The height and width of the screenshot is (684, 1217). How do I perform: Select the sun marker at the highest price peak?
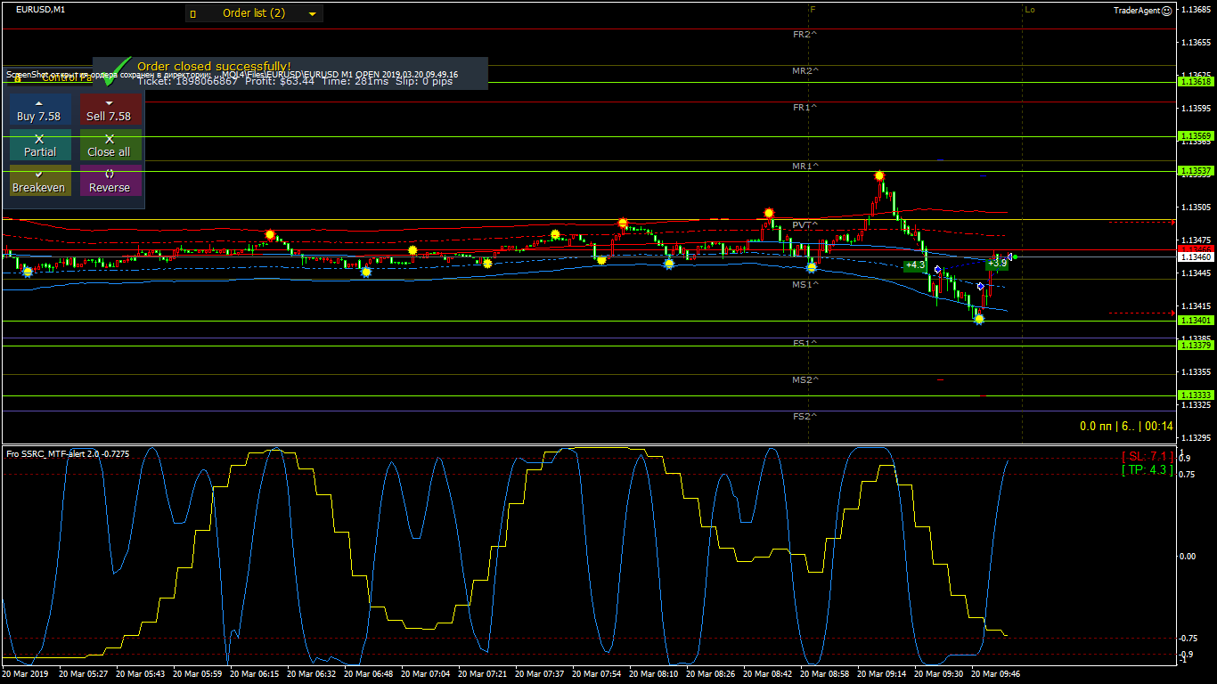[x=879, y=176]
